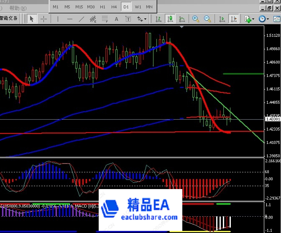Switch to the H4 timeframe
Image resolution: width=281 pixels, height=233 pixels.
[114, 7]
